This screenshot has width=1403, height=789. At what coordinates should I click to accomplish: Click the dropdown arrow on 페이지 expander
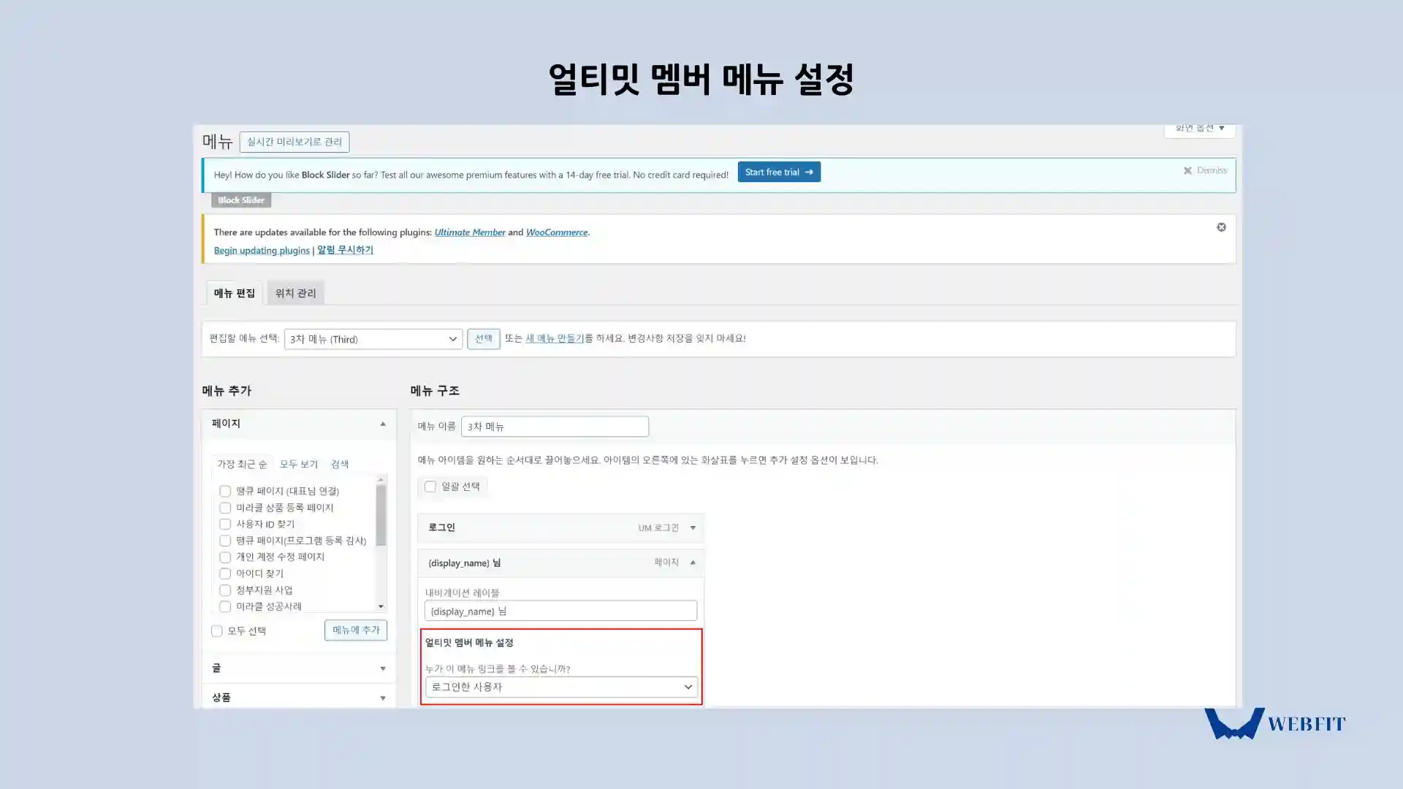(383, 423)
